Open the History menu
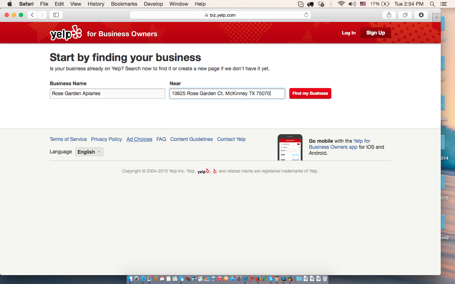The image size is (455, 284). [96, 4]
